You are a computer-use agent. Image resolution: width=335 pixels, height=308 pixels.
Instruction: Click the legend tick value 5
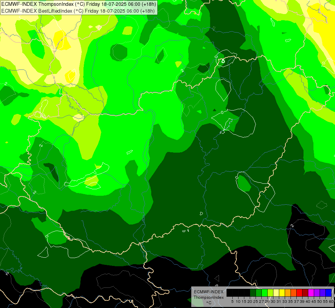click(232, 301)
